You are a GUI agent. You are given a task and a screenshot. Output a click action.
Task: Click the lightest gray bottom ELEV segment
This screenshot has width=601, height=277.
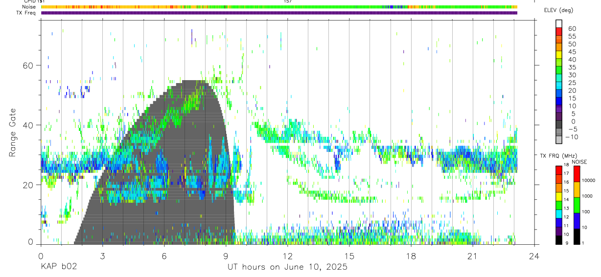tap(559, 141)
